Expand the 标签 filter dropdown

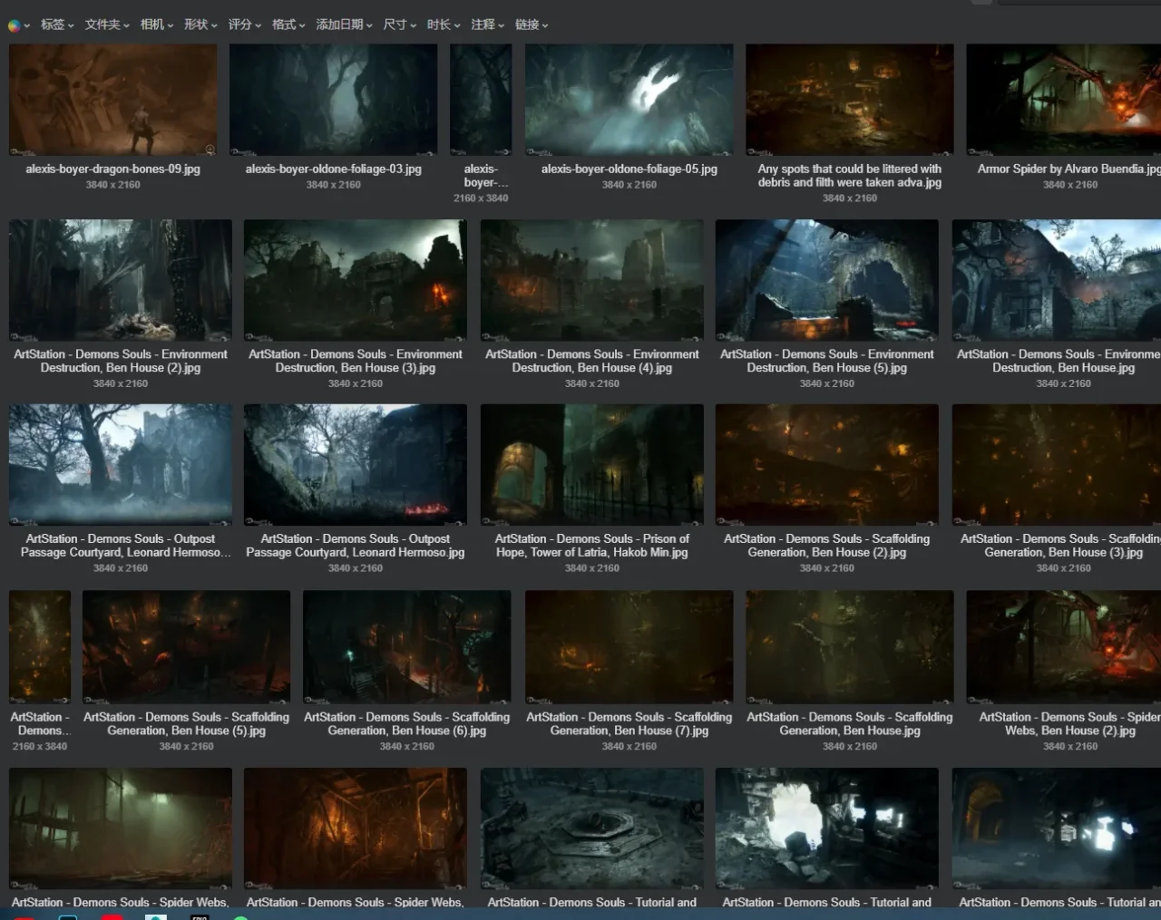click(x=56, y=24)
